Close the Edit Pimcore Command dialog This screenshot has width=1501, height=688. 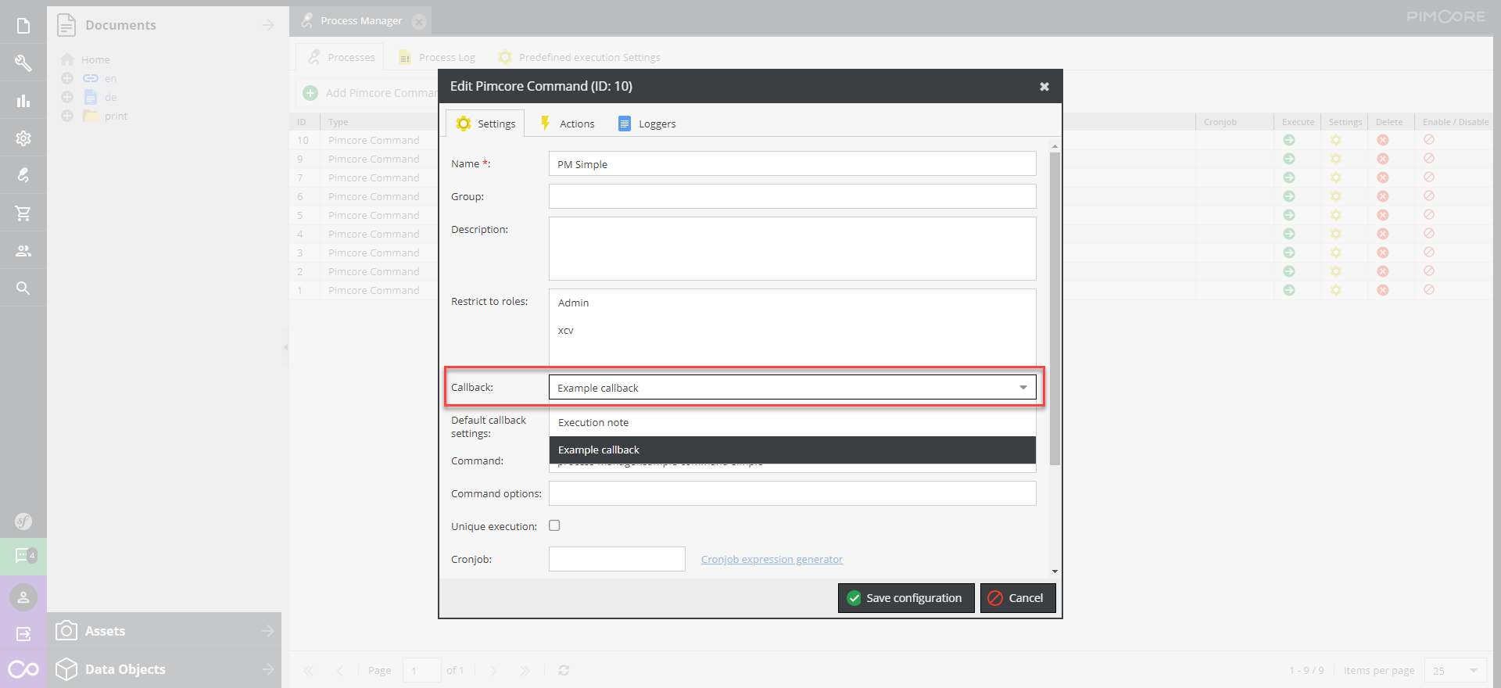(1044, 87)
